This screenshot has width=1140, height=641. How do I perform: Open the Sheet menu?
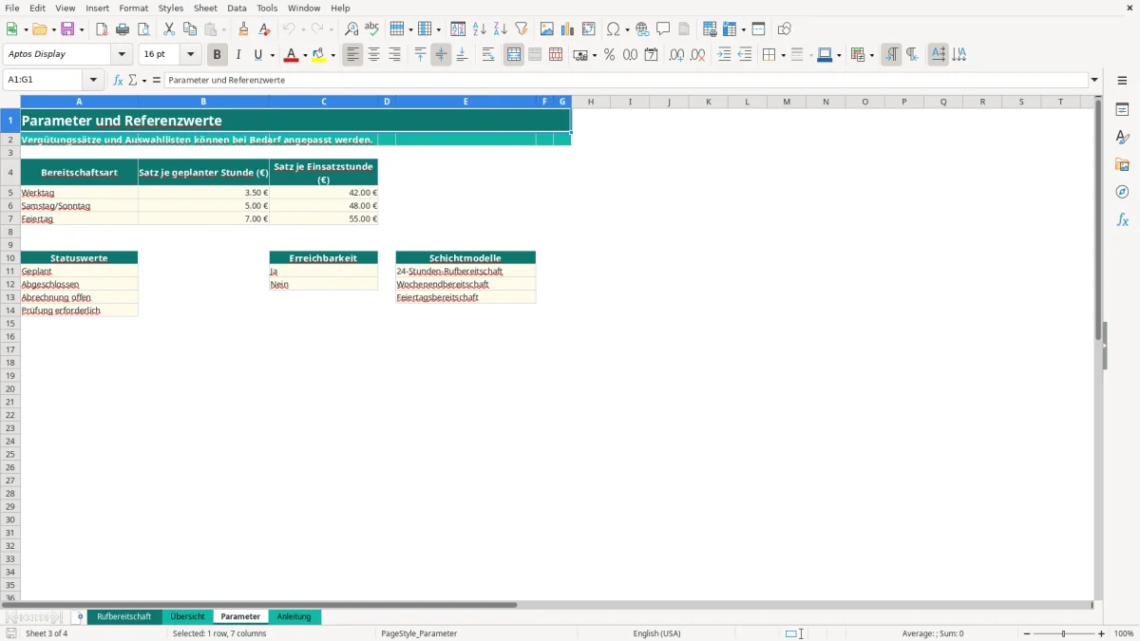(x=205, y=8)
